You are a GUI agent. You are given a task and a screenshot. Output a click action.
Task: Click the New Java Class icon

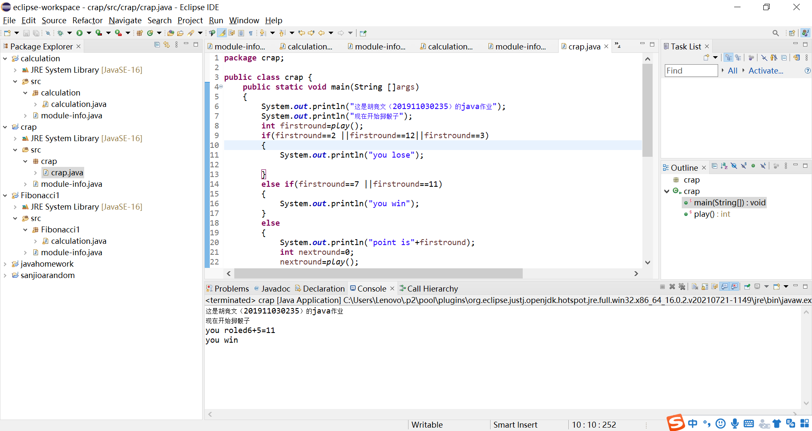click(150, 33)
